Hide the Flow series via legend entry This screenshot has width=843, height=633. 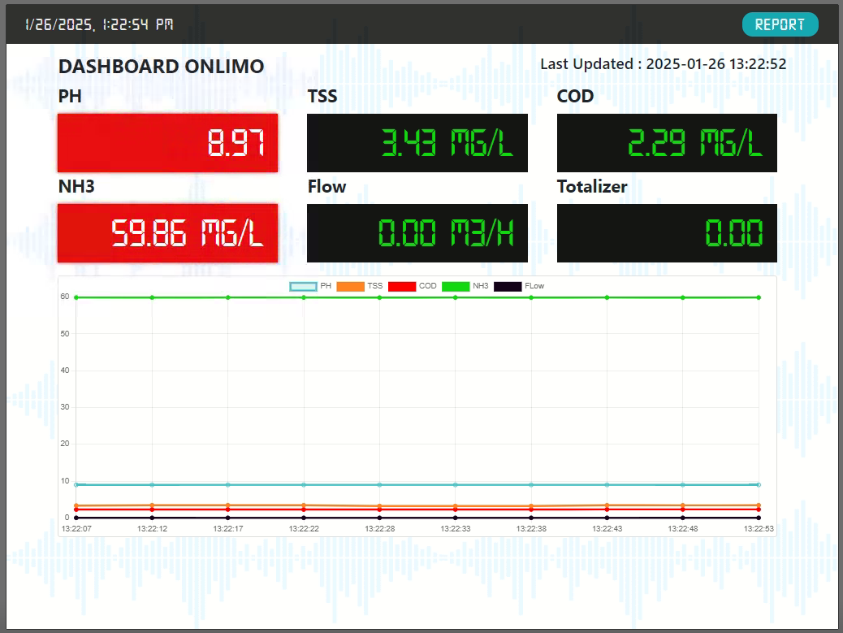point(519,286)
